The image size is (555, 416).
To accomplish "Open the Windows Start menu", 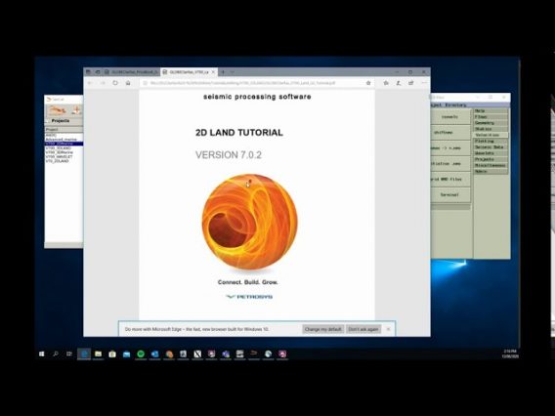I will 41,354.
